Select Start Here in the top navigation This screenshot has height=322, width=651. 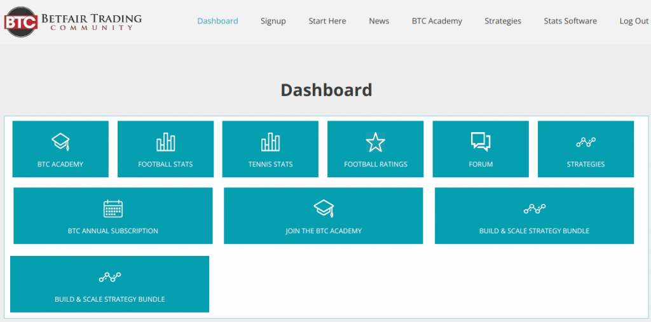(x=327, y=21)
